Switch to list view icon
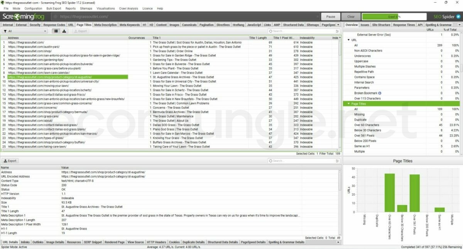This screenshot has height=249, width=463. coord(56,31)
